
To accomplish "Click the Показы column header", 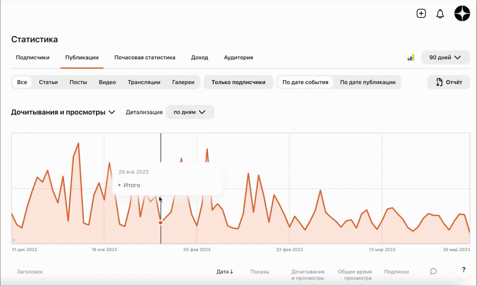I will click(x=260, y=272).
